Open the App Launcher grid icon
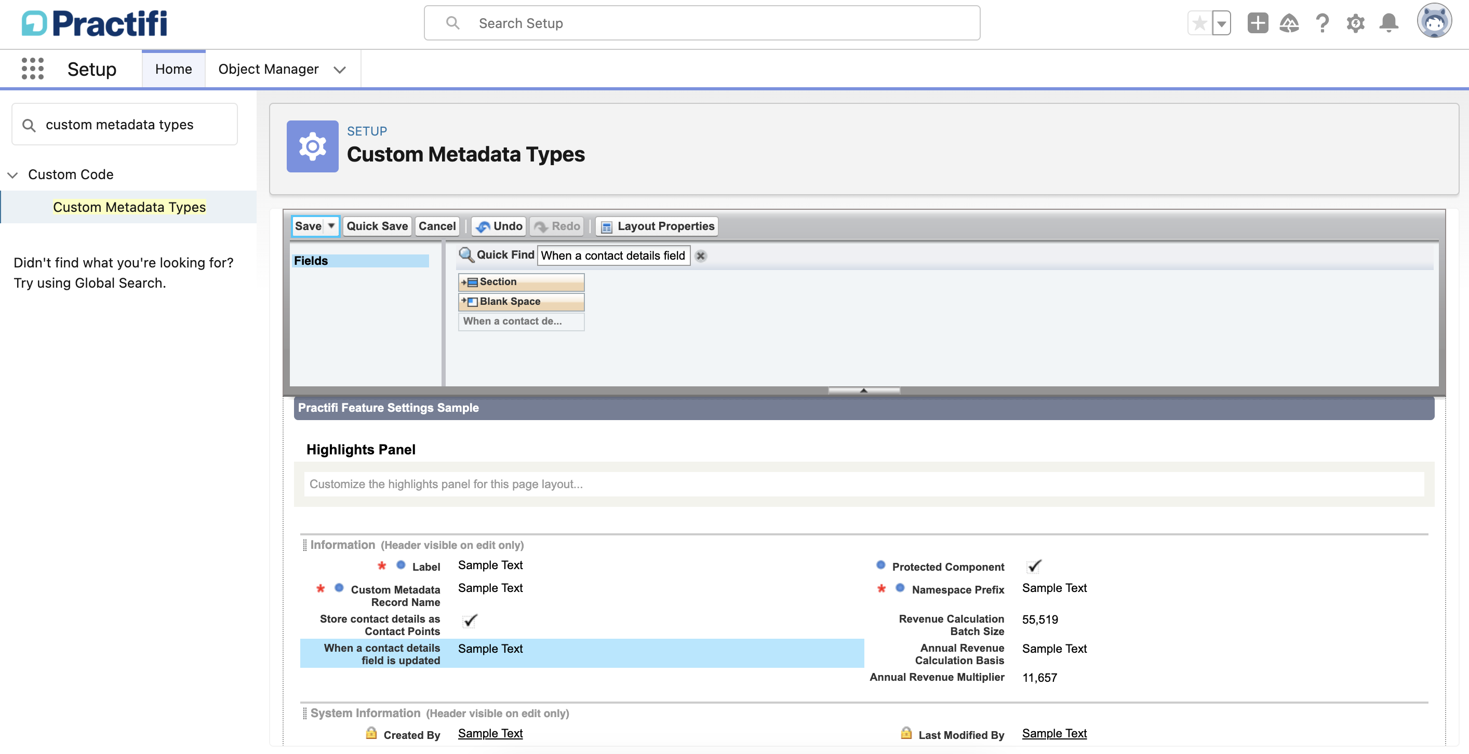Screen dimensions: 1469x754 coord(33,69)
